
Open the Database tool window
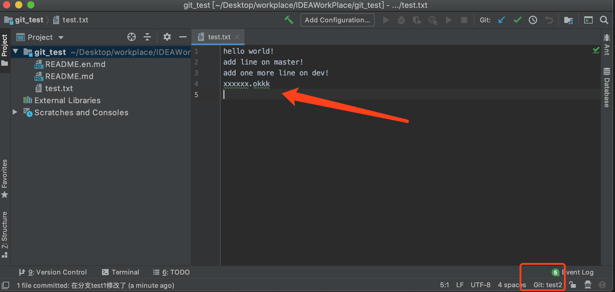(607, 87)
